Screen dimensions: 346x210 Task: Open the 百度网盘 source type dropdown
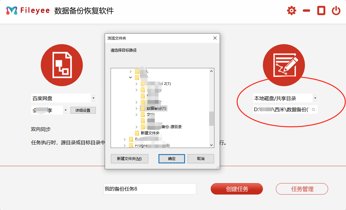coord(93,99)
